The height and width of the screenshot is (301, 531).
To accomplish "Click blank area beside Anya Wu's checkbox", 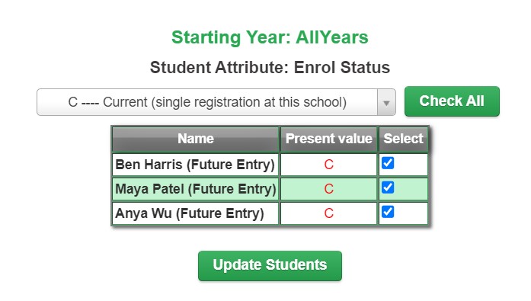I will (x=411, y=213).
